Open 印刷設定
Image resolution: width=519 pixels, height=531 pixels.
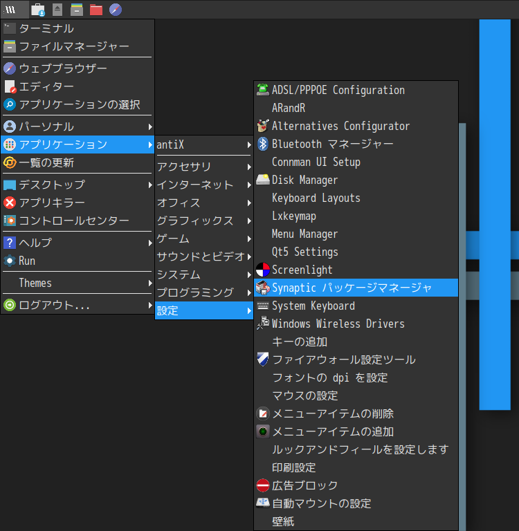pos(356,467)
